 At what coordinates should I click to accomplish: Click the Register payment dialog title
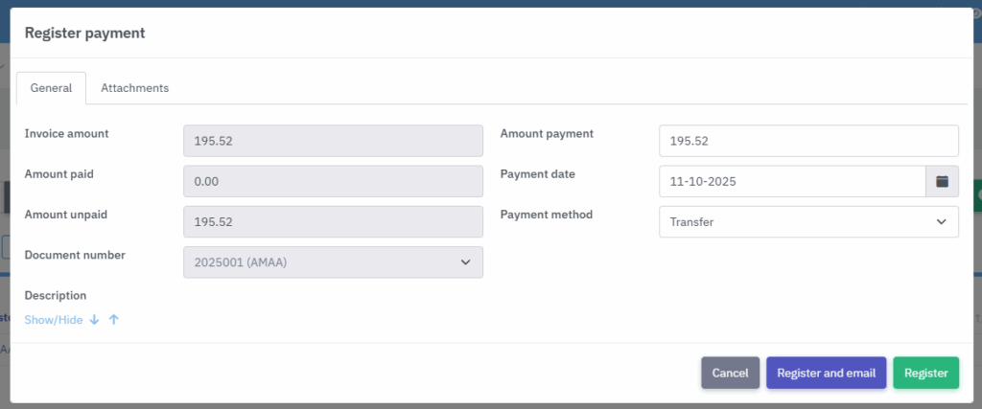point(84,34)
